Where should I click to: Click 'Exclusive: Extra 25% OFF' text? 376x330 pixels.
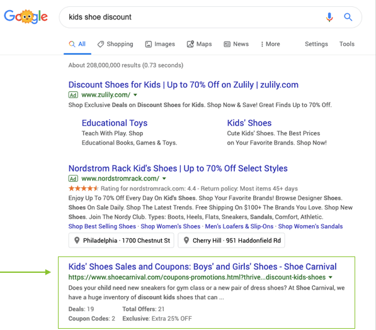(157, 319)
